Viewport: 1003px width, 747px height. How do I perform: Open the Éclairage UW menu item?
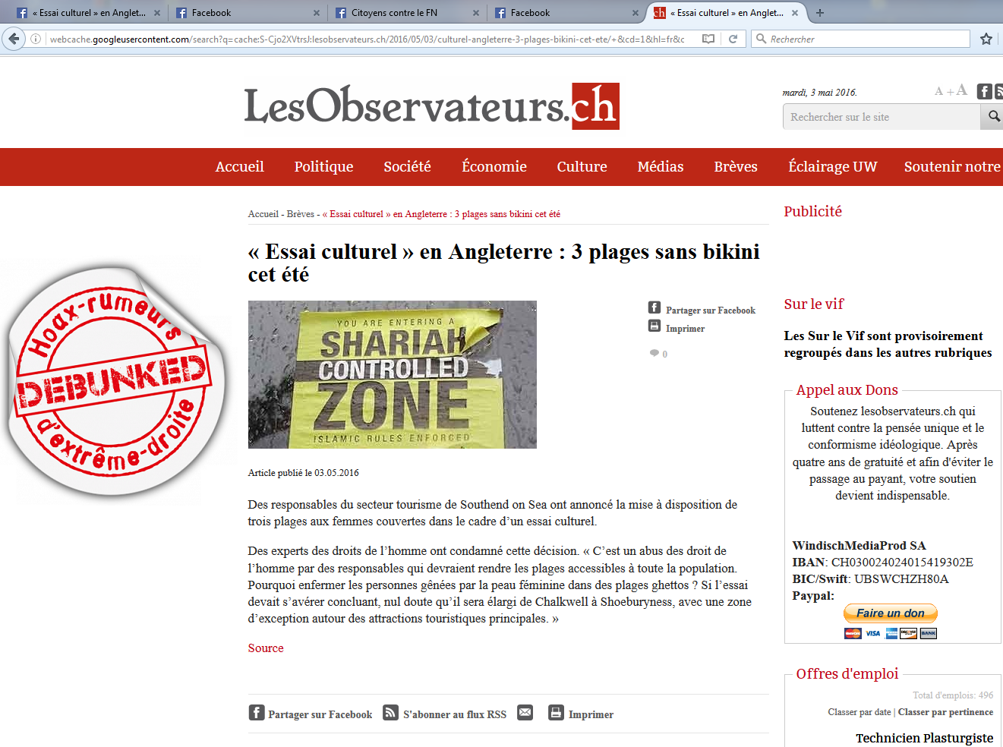[x=832, y=166]
